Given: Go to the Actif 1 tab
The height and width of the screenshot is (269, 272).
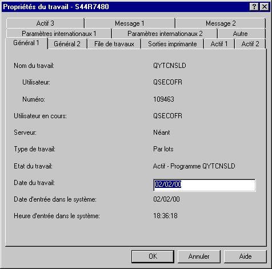Looking at the screenshot, I should 219,44.
